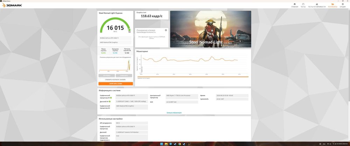The width and height of the screenshot is (350, 146).
Task: Click the Steel Nomad Light thumbnail image
Action: pyautogui.click(x=210, y=29)
